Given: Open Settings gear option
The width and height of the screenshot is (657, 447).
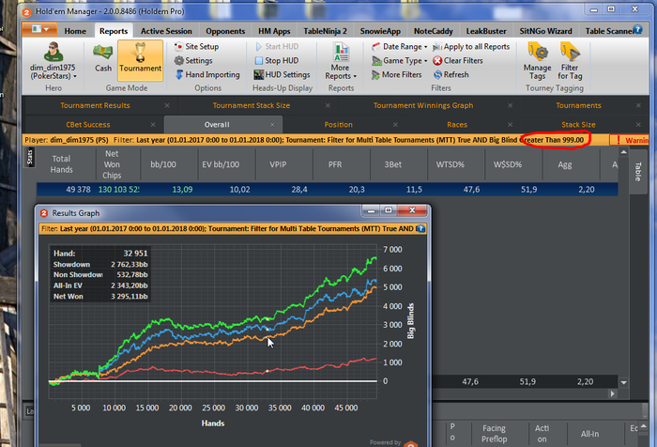Looking at the screenshot, I should coord(193,60).
